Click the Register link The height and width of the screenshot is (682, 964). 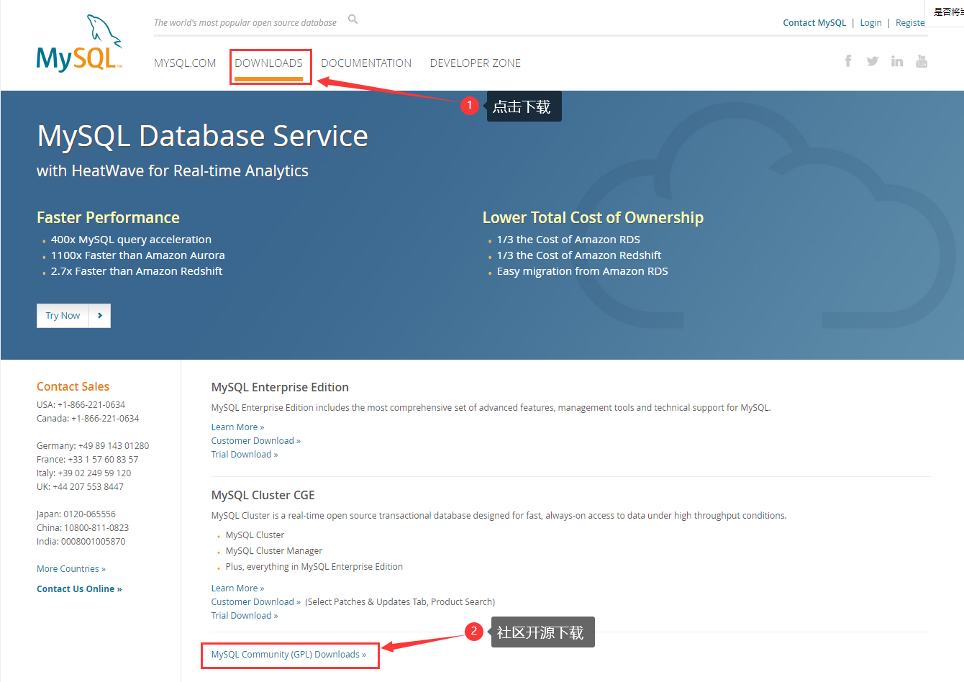point(910,23)
